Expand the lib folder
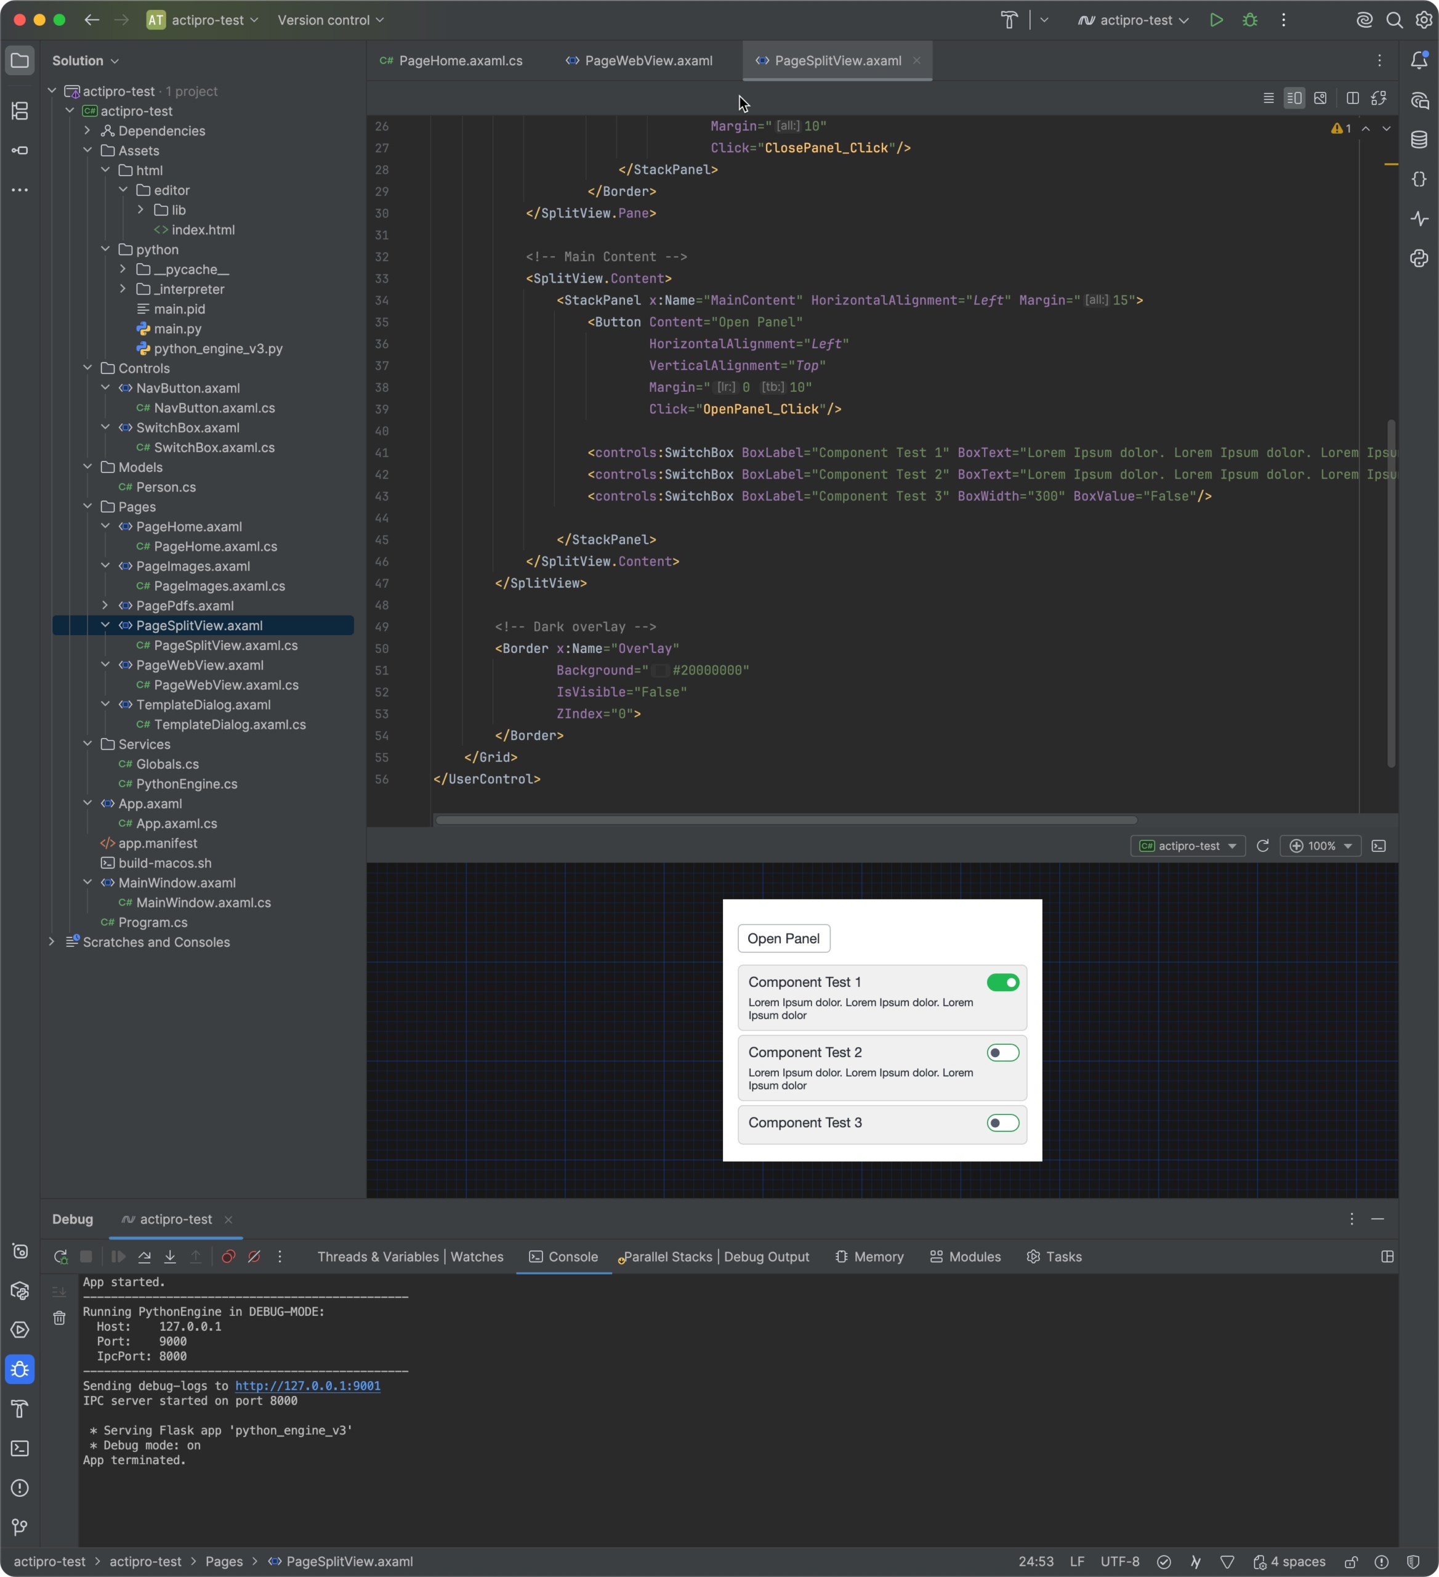Screen dimensions: 1439x1577 141,209
